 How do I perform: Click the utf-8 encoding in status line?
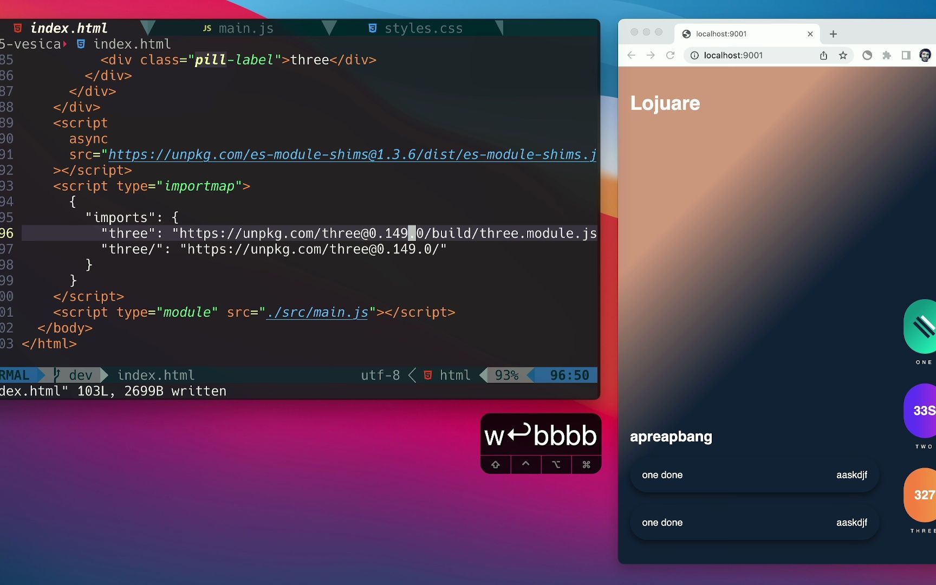click(x=380, y=375)
